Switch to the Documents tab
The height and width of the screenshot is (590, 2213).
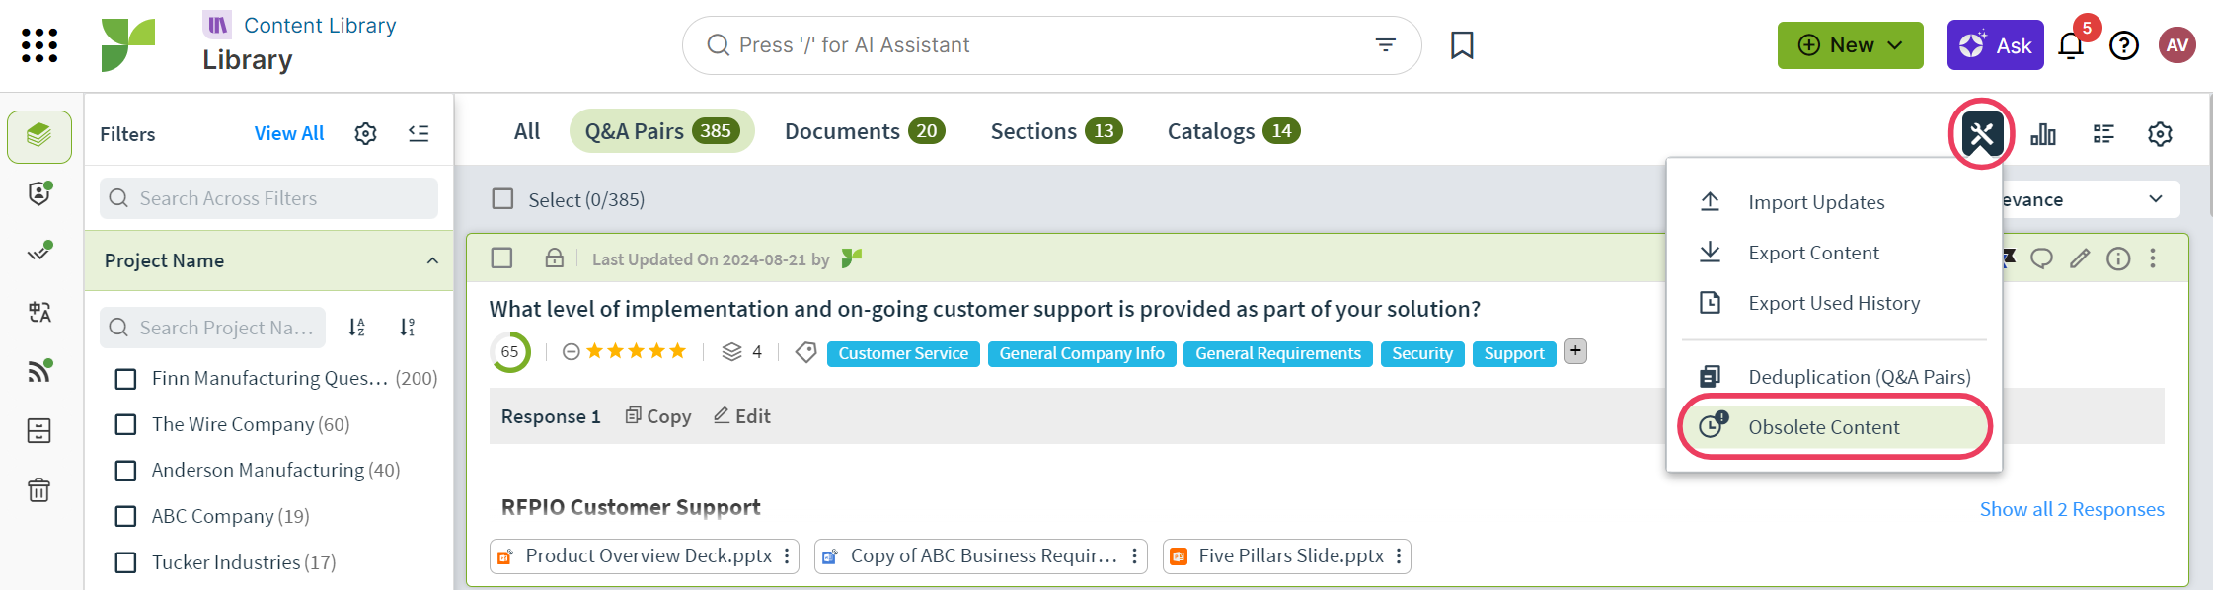coord(864,131)
